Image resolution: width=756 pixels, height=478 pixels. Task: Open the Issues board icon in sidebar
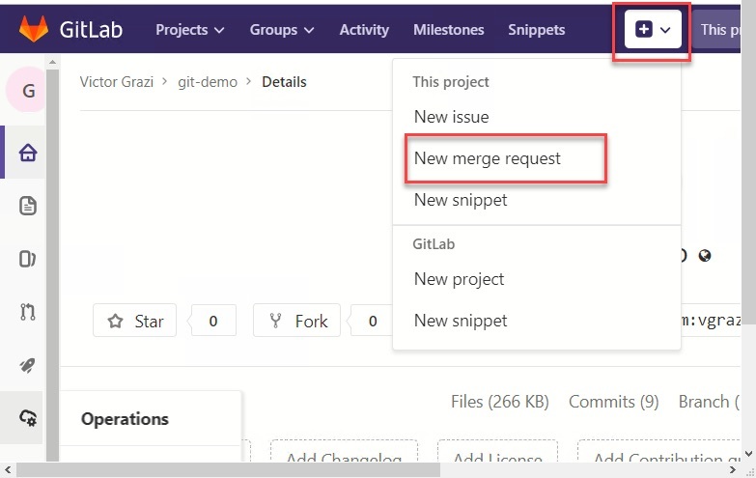tap(28, 259)
